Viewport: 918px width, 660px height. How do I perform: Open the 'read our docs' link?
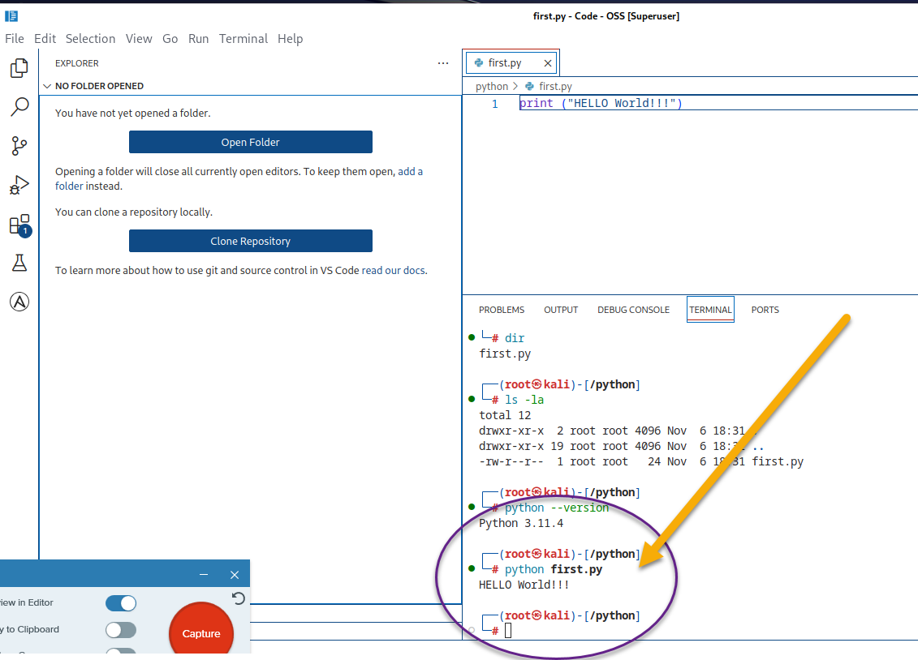point(394,271)
